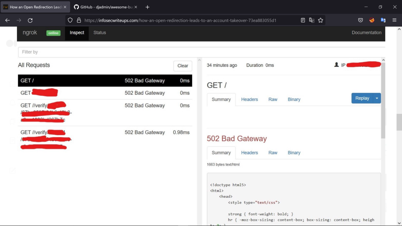The width and height of the screenshot is (402, 226).
Task: Select the 'GET /' request row
Action: coord(105,81)
